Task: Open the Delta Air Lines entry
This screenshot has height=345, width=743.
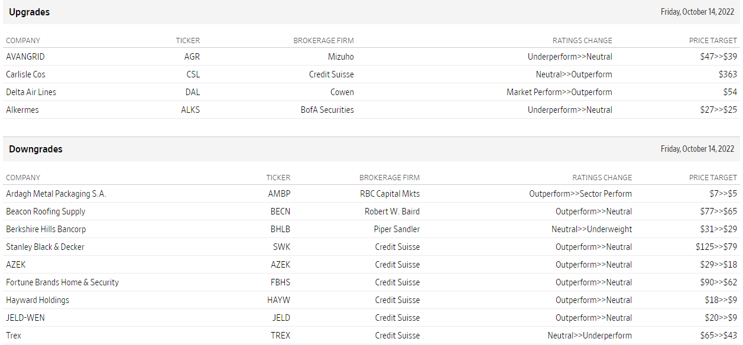Action: click(x=31, y=92)
